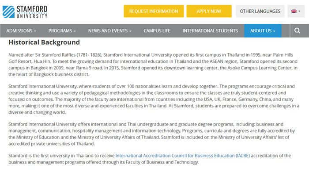Viewport: 309px width, 172px height.
Task: Click the Stamford University logo
Action: click(x=25, y=11)
